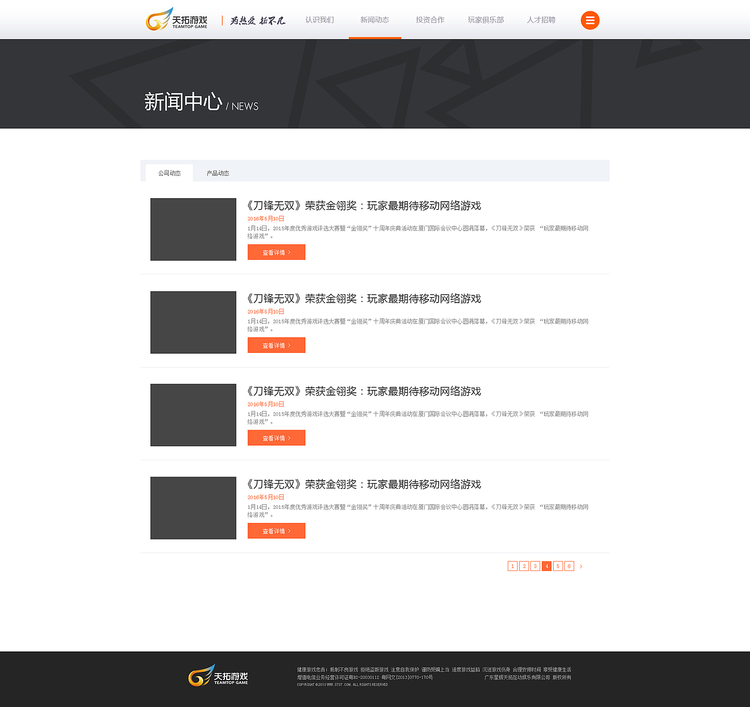750x707 pixels.
Task: Click the footer copyright 2013 line
Action: [x=342, y=685]
